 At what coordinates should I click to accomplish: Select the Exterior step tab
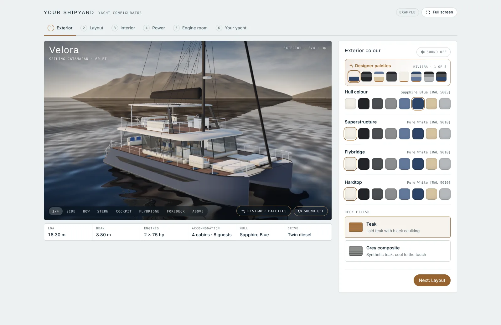pos(60,28)
